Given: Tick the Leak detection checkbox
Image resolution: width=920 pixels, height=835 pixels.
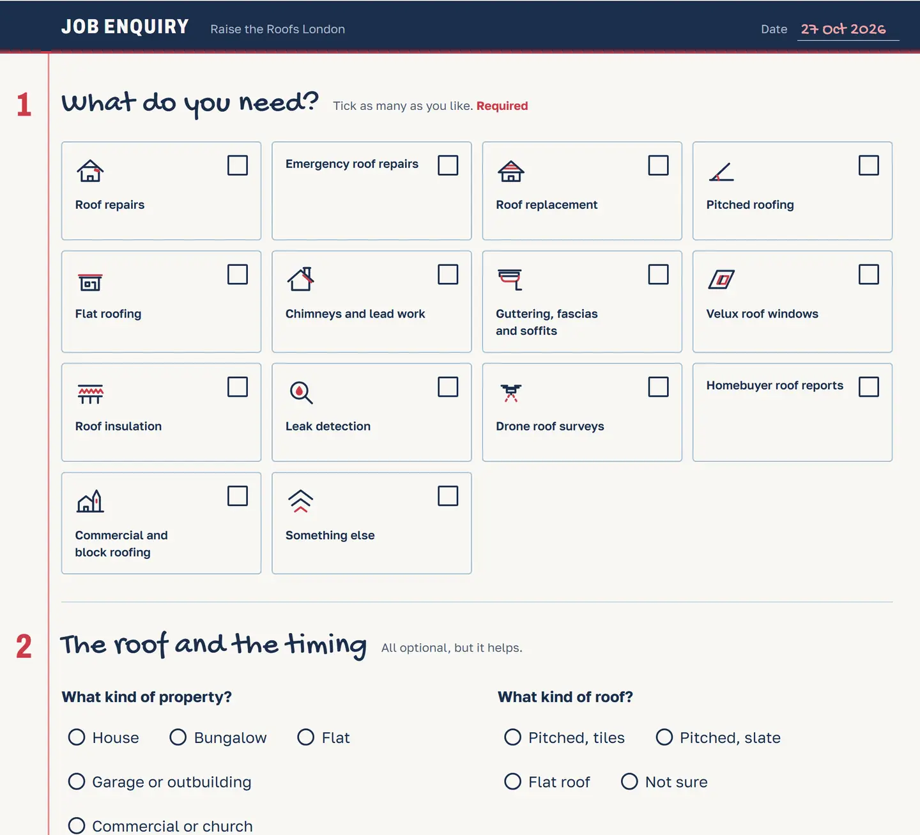Looking at the screenshot, I should coord(448,387).
